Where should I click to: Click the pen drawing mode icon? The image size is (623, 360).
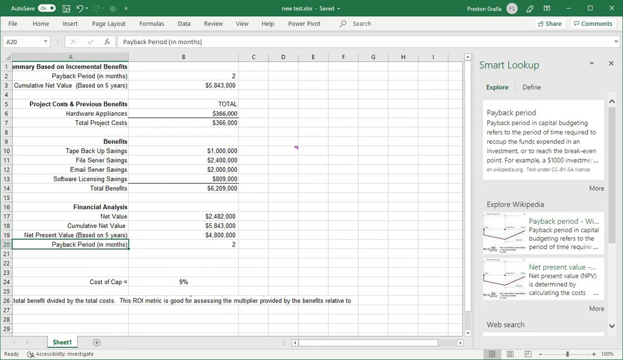tap(530, 8)
